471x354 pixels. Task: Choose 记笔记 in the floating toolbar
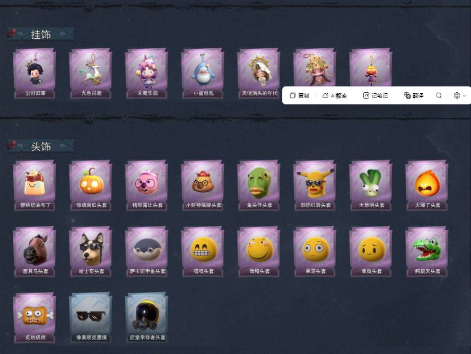pyautogui.click(x=376, y=95)
